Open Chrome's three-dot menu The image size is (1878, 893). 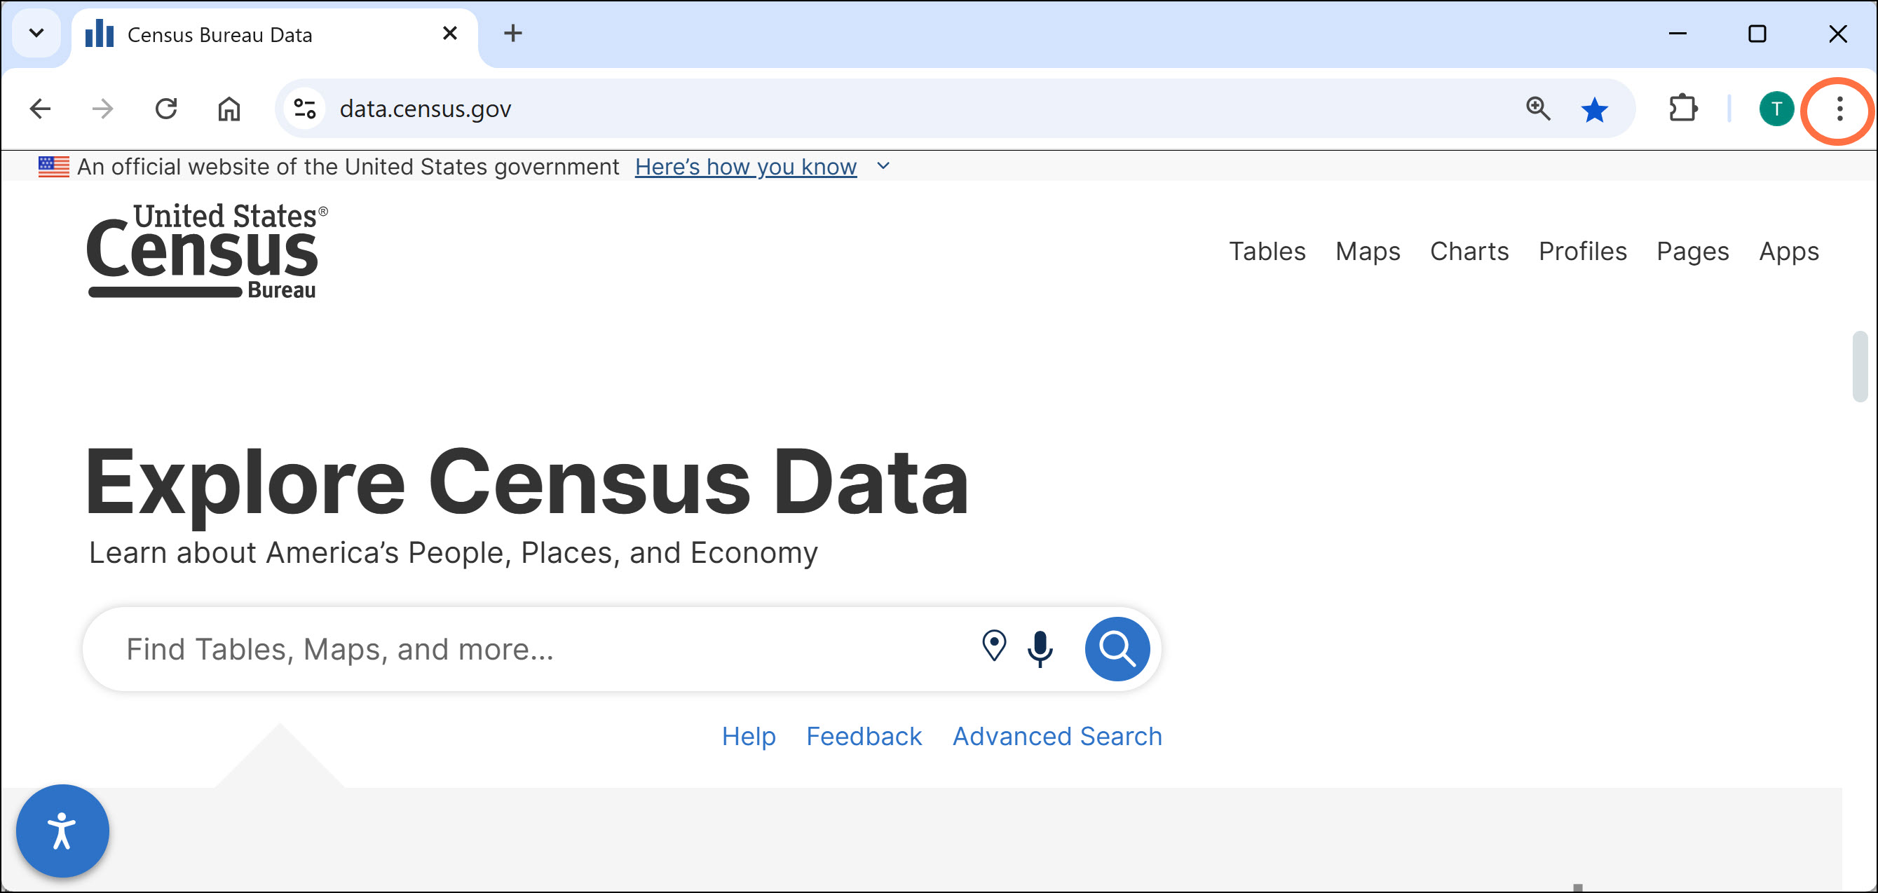[x=1839, y=109]
